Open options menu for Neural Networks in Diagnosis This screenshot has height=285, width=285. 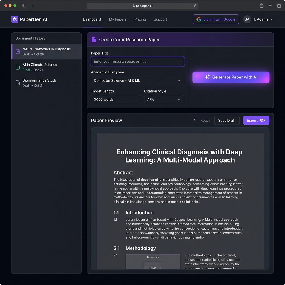(75, 51)
